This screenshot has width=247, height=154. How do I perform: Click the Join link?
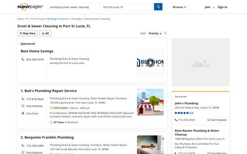click(208, 7)
